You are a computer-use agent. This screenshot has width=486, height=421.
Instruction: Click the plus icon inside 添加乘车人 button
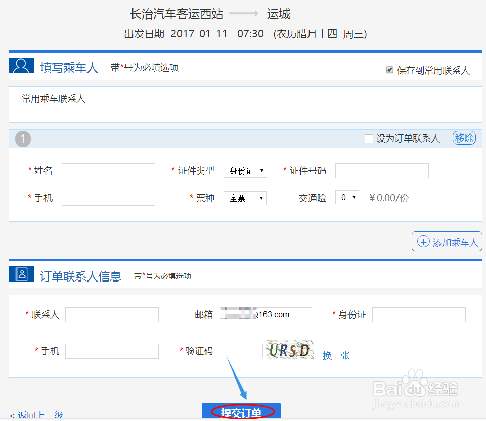pos(423,241)
